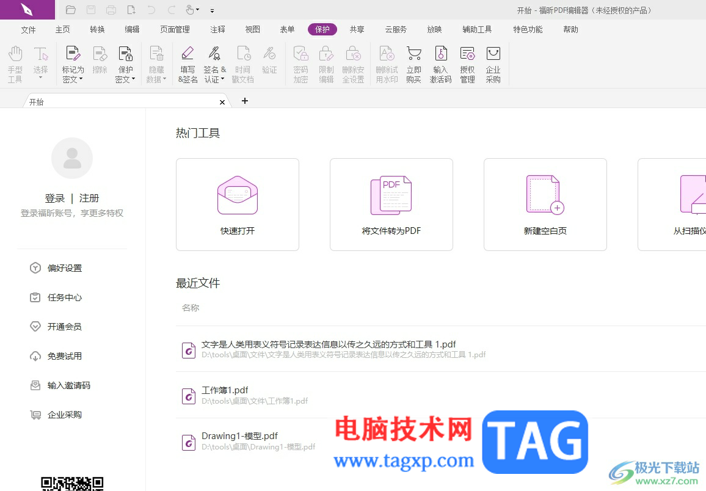Image resolution: width=706 pixels, height=491 pixels.
Task: Open Fill & Sign tool
Action: point(187,64)
